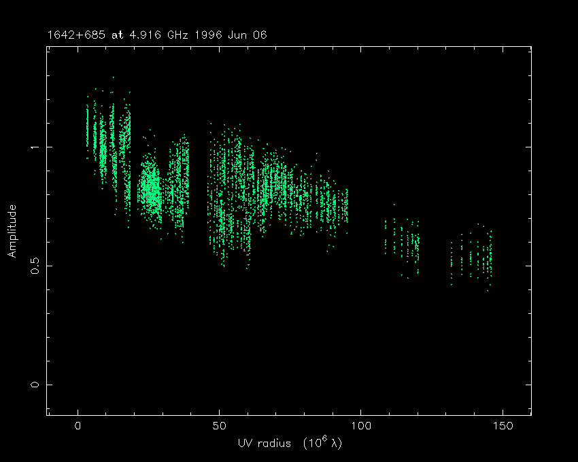The height and width of the screenshot is (462, 578).
Task: Click dense data cluster near UV radius 25
Action: [151, 190]
